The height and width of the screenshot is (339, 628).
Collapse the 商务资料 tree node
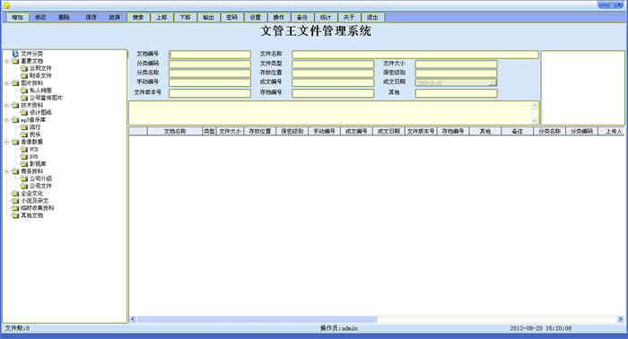(x=7, y=171)
